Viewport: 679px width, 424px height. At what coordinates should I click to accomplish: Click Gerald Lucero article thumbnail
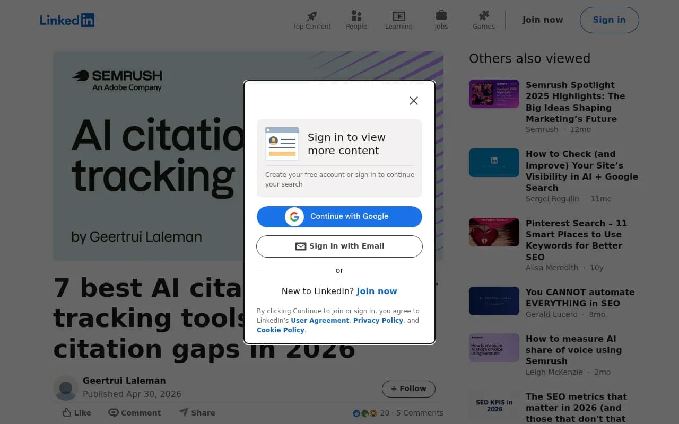pyautogui.click(x=494, y=301)
